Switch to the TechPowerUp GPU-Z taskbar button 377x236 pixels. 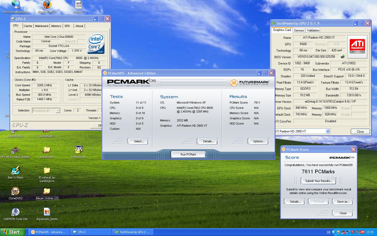click(x=133, y=232)
